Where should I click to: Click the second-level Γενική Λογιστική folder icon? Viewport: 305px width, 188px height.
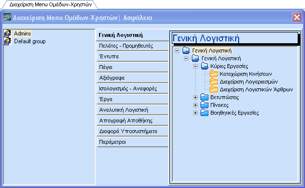pos(195,58)
